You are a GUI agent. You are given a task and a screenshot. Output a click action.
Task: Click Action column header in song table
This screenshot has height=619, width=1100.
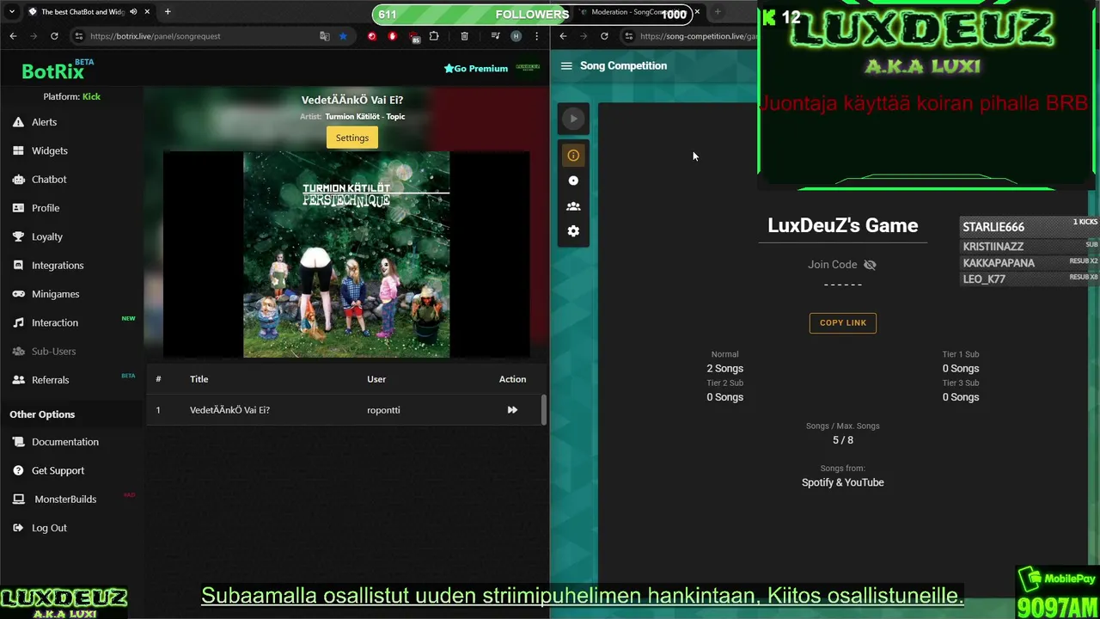[x=512, y=379]
